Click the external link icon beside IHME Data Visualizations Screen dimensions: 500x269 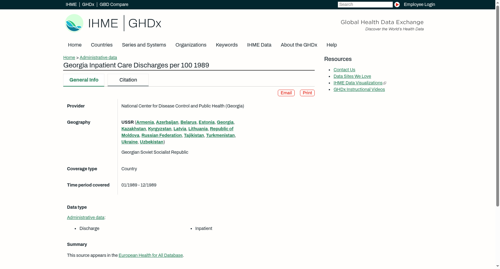pyautogui.click(x=385, y=83)
